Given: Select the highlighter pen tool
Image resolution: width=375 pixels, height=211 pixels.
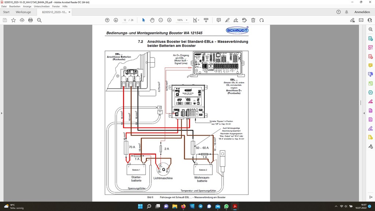Looking at the screenshot, I should [x=227, y=21].
